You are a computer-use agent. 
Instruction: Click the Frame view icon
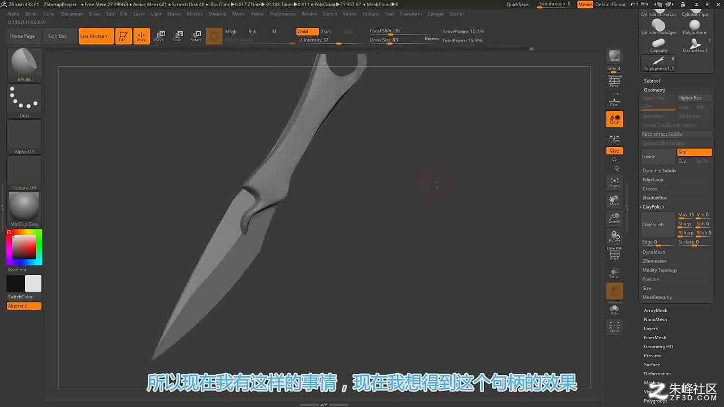tap(614, 182)
